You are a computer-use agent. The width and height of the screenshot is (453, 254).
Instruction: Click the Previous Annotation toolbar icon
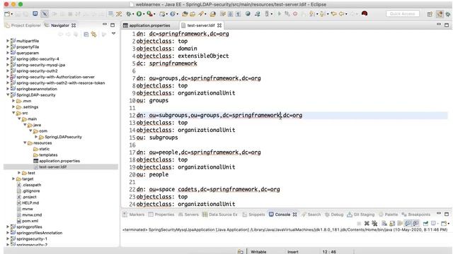322,14
